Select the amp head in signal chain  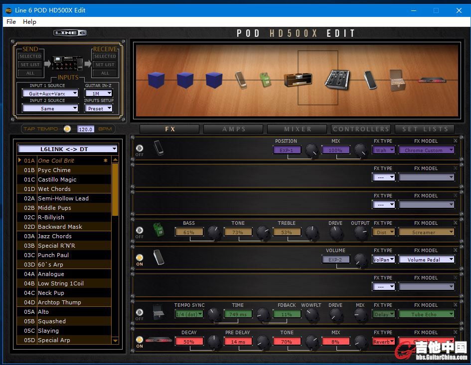[298, 80]
